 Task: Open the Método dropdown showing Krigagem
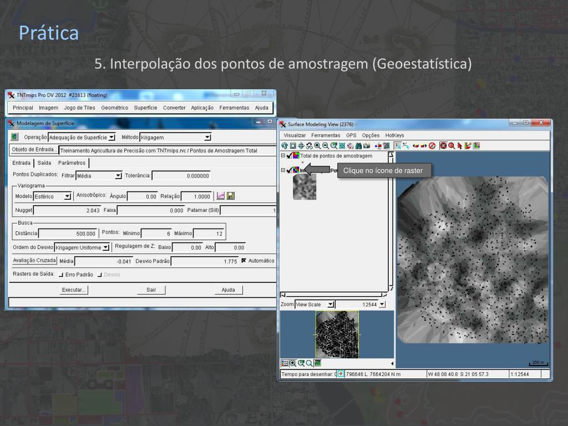click(175, 138)
